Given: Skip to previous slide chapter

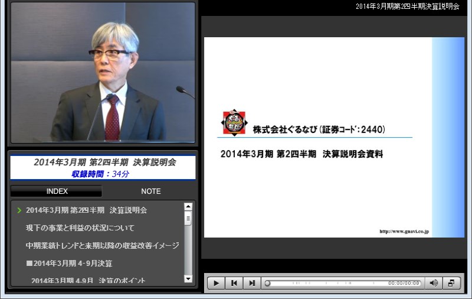Looking at the screenshot, I should click(x=234, y=283).
